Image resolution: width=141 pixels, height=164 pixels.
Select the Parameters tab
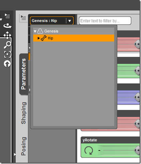click(x=24, y=74)
